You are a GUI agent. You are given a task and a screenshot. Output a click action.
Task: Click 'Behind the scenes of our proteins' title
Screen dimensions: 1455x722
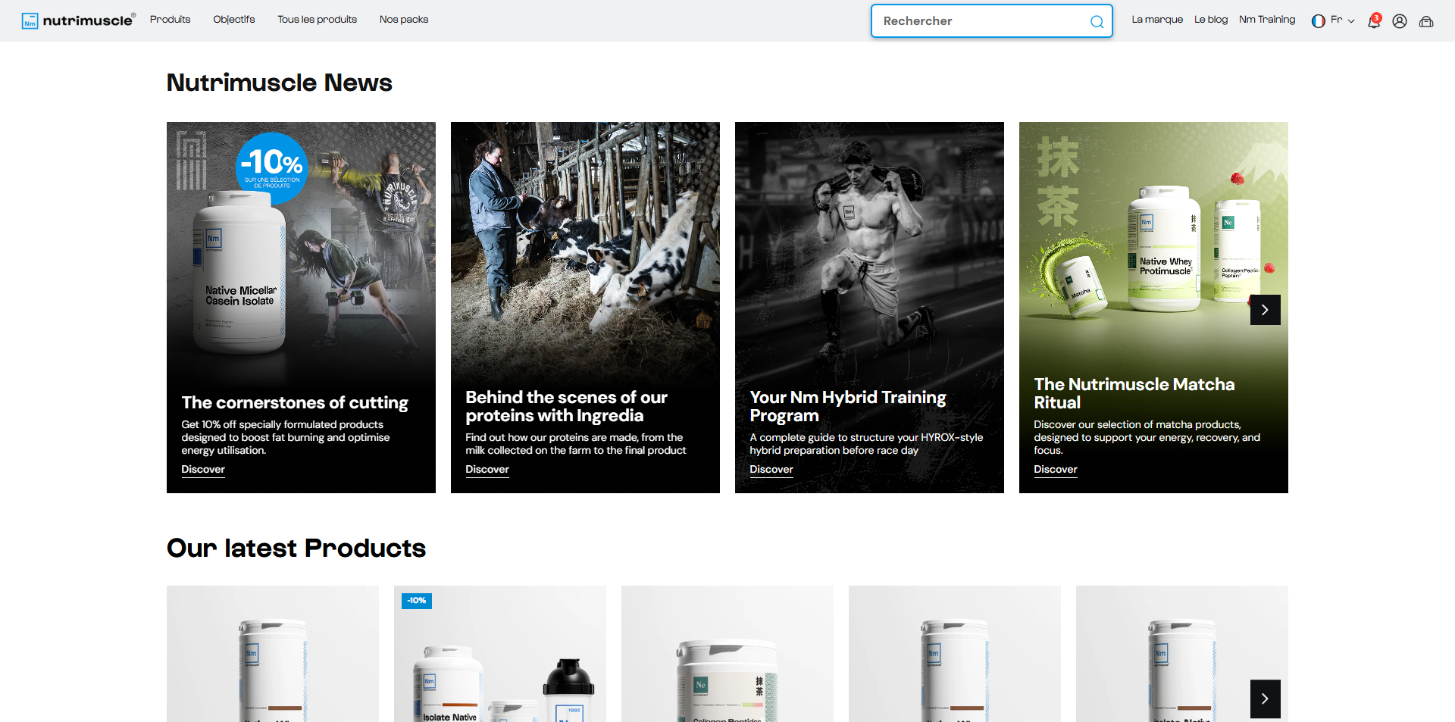click(x=566, y=406)
